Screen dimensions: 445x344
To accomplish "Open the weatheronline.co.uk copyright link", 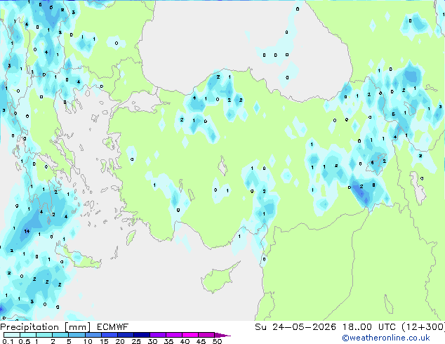I will pyautogui.click(x=386, y=338).
